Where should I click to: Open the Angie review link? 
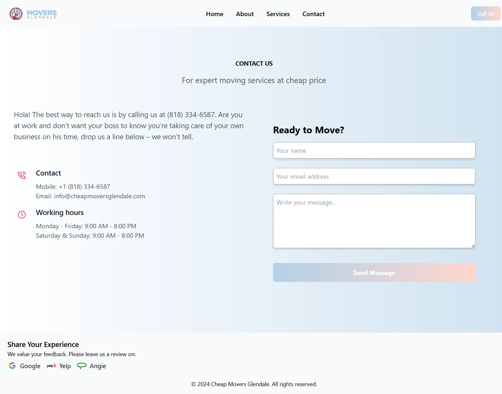tap(92, 366)
